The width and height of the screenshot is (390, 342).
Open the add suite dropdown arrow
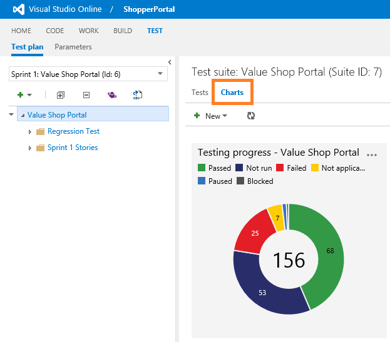pos(29,95)
